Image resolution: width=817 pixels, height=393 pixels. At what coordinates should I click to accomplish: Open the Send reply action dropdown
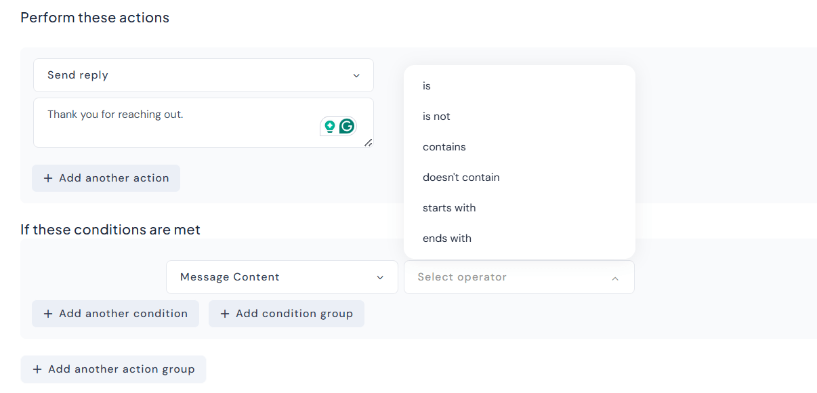click(203, 75)
